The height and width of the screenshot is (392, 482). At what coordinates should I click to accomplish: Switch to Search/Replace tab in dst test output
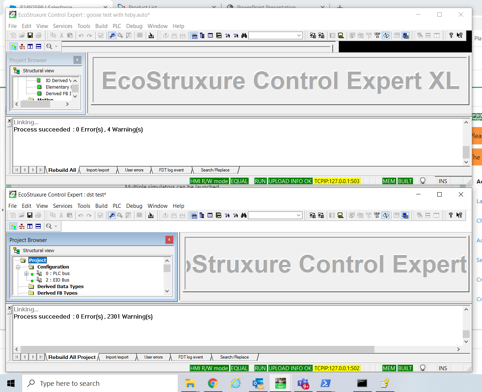coord(234,357)
